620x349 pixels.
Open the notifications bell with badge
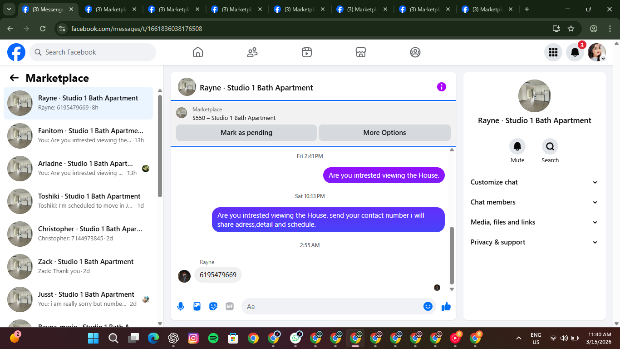tap(575, 52)
